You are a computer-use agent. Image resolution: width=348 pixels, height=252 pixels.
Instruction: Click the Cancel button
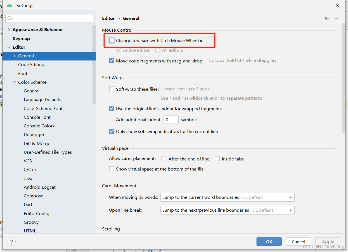pos(299,242)
